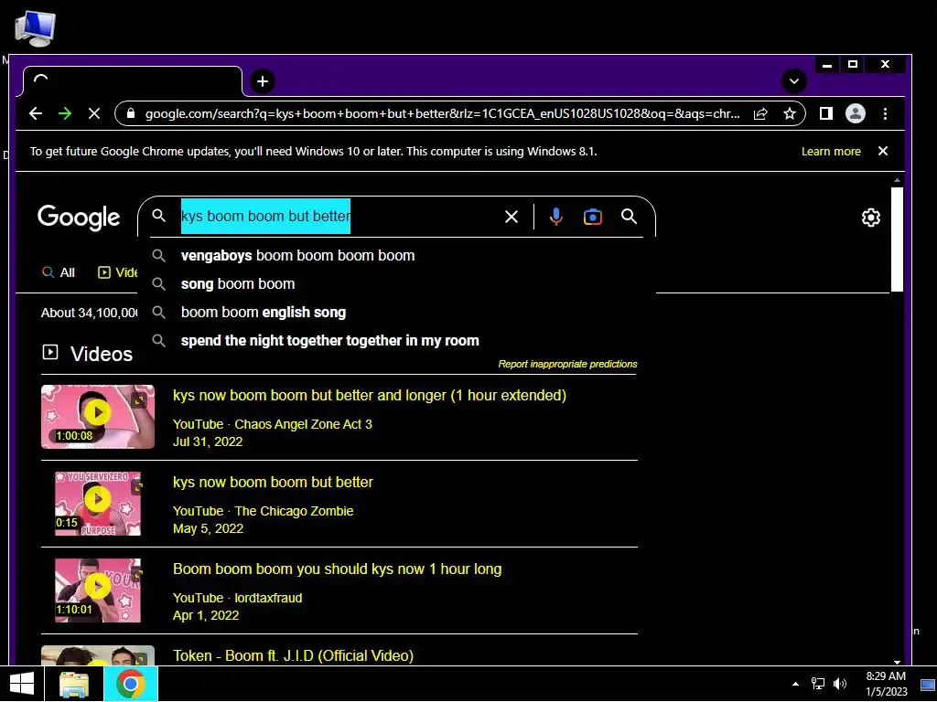The height and width of the screenshot is (702, 937).
Task: Click the address bar URL
Action: click(442, 113)
